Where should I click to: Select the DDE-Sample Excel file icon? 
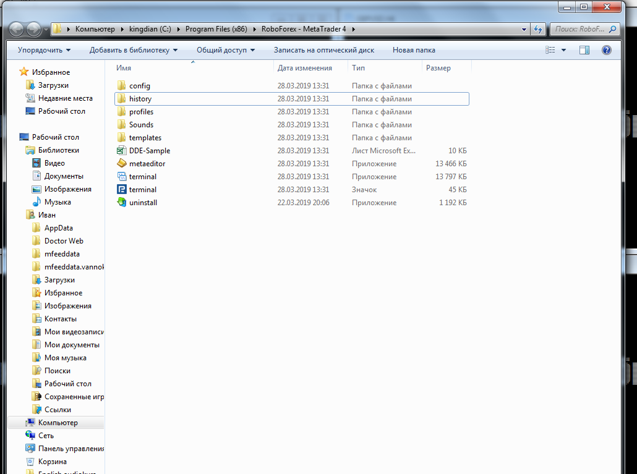pyautogui.click(x=121, y=151)
